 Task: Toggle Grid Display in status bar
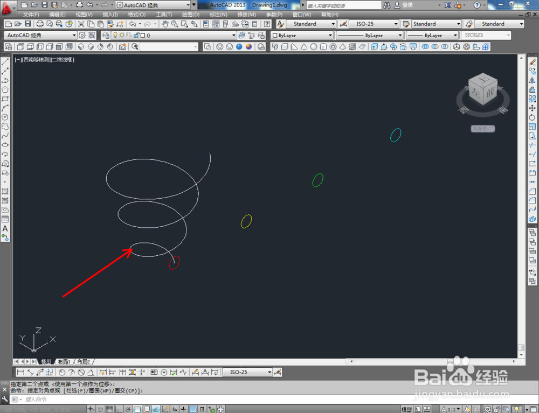coord(109,409)
